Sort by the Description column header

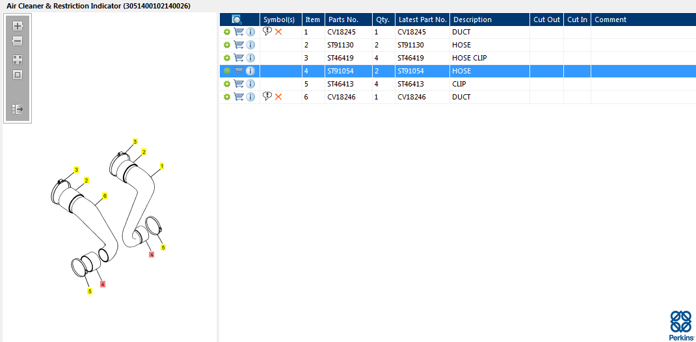click(x=490, y=20)
